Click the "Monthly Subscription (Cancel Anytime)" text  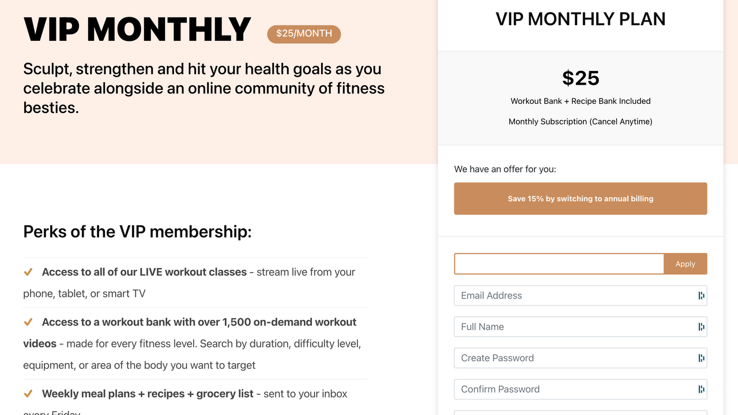click(580, 122)
